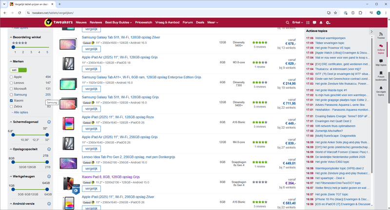
Task: Open the notifications bell in header
Action: pos(321,22)
